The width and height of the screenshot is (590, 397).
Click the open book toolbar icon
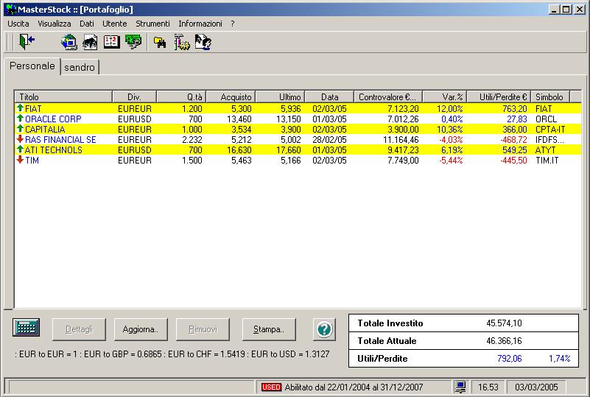coord(112,42)
